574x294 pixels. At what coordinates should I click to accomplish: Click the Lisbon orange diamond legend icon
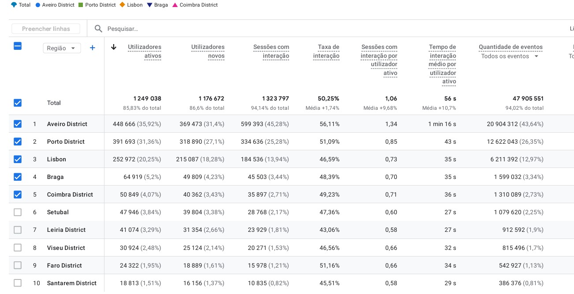(122, 5)
